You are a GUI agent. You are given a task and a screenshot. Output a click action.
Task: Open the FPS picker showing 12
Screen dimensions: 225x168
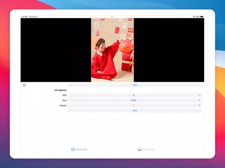pyautogui.click(x=135, y=95)
